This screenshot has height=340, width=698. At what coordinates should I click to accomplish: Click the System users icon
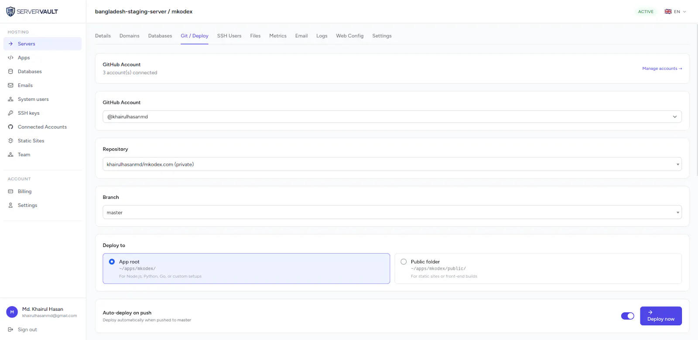pos(10,99)
